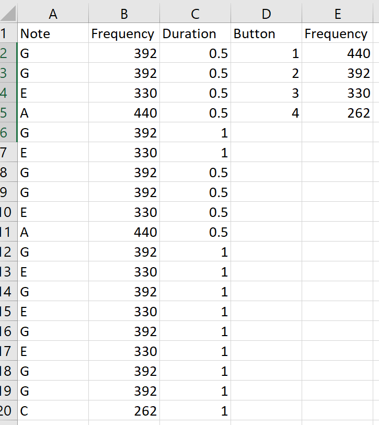Select column D header
Viewport: 379px width, 425px height.
(x=266, y=14)
